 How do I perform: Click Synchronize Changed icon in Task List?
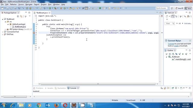coord(188,16)
